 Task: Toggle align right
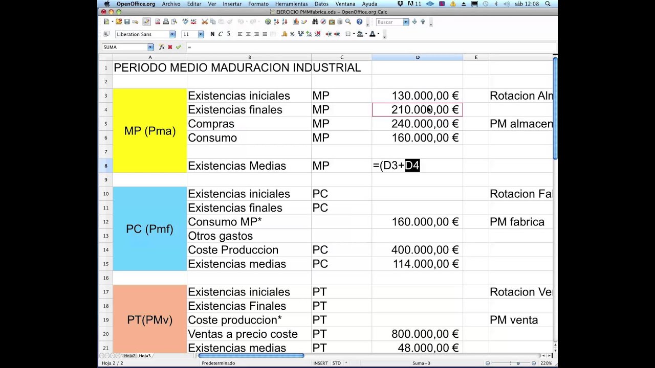click(x=256, y=34)
